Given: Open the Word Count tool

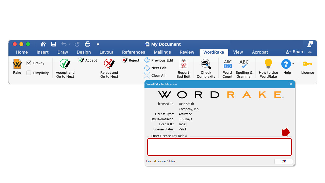Looking at the screenshot, I should [x=227, y=69].
